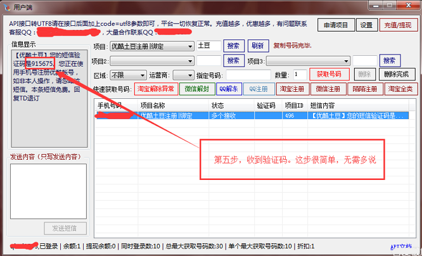Click QQ解冻 quick button
The width and height of the screenshot is (422, 256).
(x=229, y=89)
